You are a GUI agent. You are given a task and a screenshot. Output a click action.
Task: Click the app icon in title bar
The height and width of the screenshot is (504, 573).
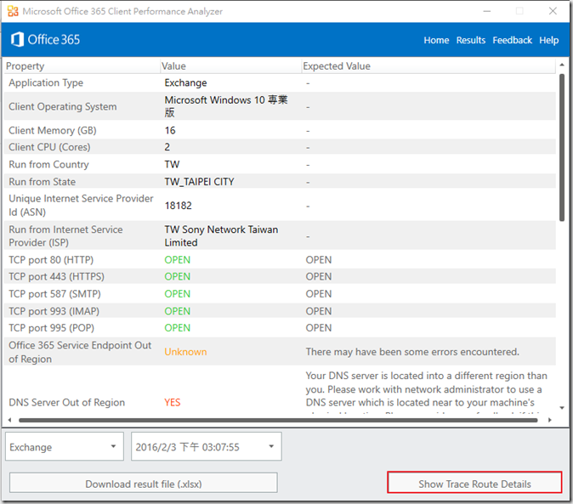pos(12,12)
